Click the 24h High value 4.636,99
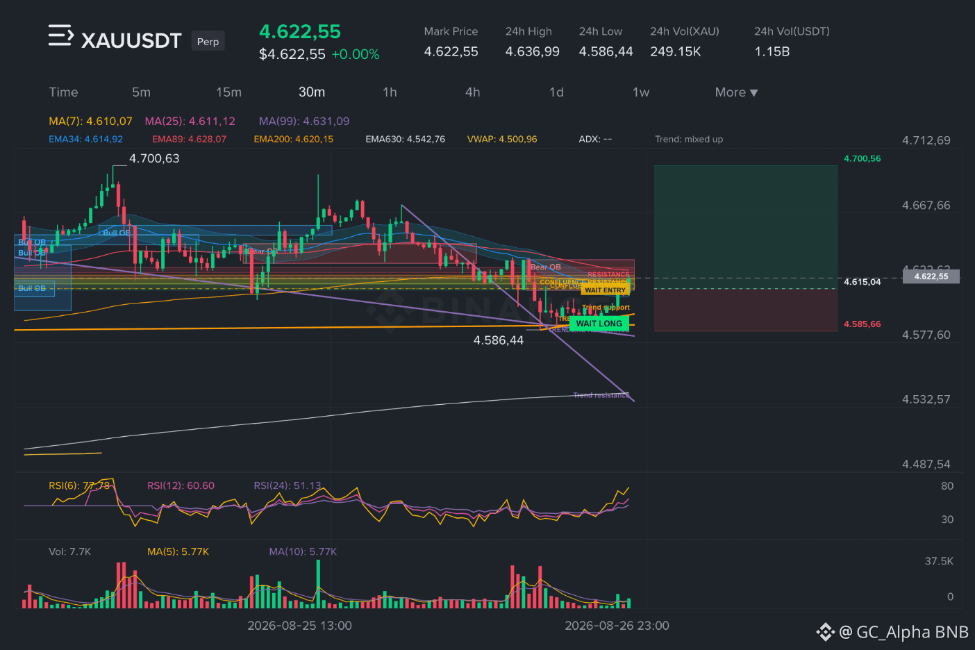 tap(532, 51)
